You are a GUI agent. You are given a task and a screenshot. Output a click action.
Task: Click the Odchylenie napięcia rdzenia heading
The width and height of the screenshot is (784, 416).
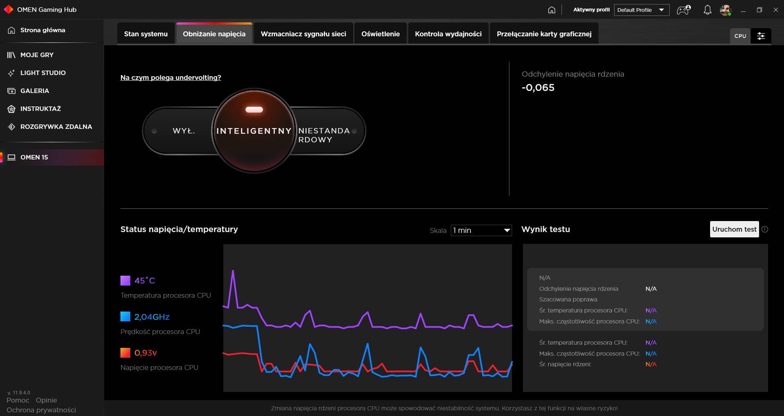click(573, 74)
